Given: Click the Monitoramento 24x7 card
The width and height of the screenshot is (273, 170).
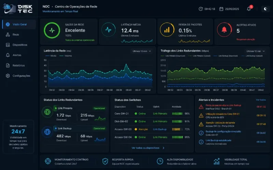Looking at the screenshot, I should tap(18, 137).
